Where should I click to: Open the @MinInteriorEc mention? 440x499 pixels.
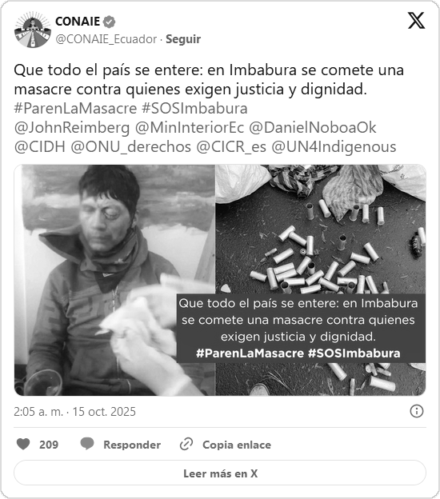pos(190,128)
